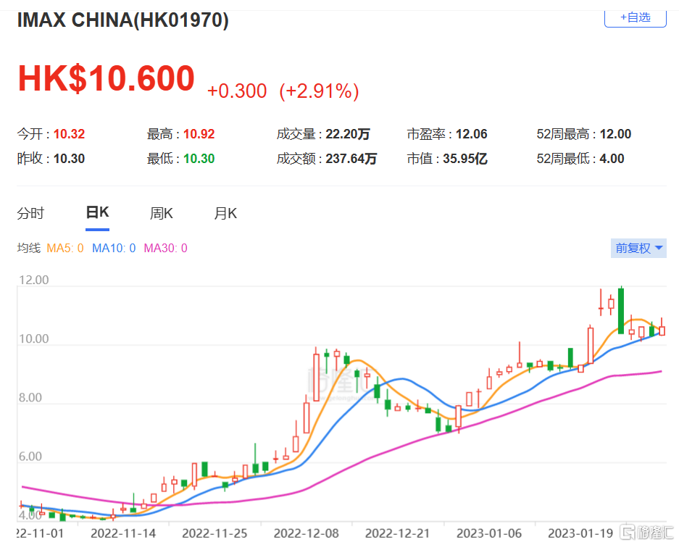Click the 2022-12-21 date axis label
This screenshot has width=679, height=545.
click(x=398, y=533)
